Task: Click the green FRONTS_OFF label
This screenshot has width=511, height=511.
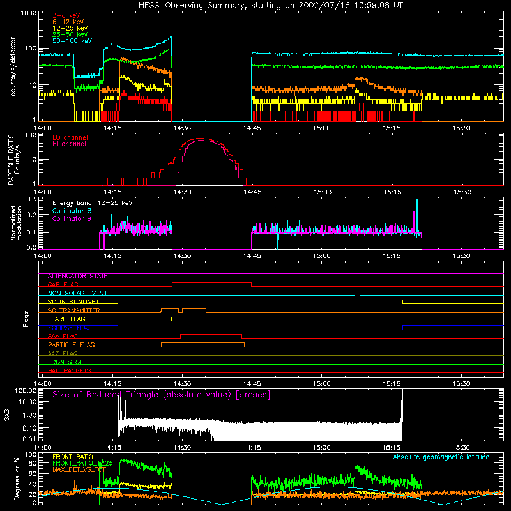Action: [x=68, y=362]
